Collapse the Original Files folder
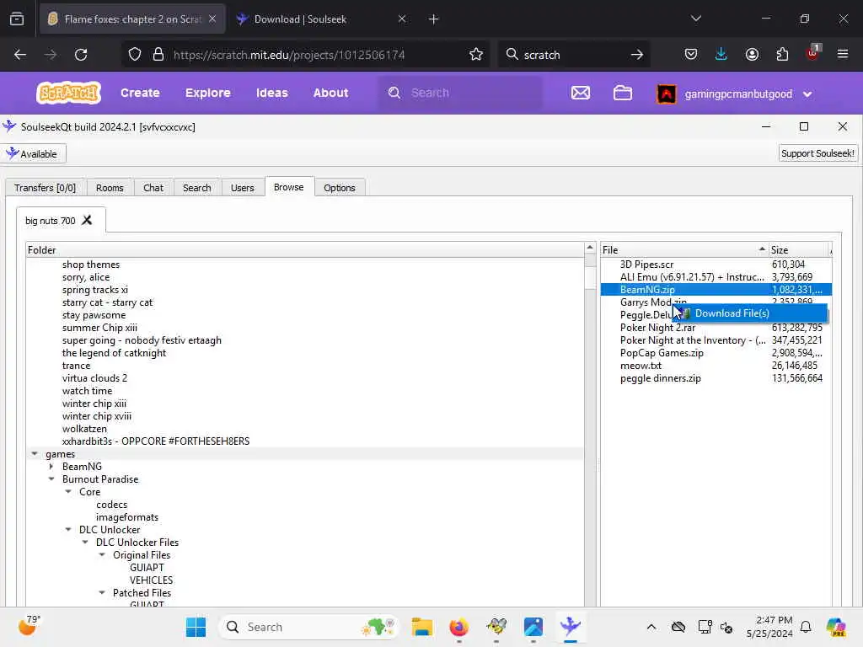This screenshot has width=863, height=647. tap(102, 555)
